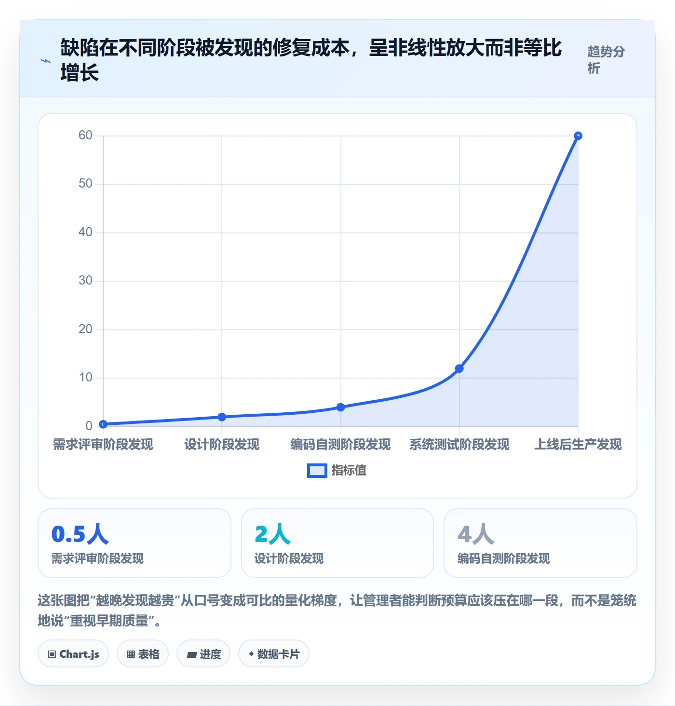This screenshot has height=706, width=675.
Task: Click the 表格 tag chip
Action: (143, 654)
